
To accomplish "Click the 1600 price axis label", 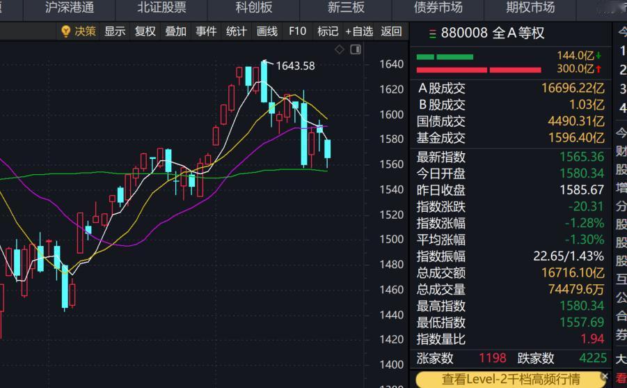I will pyautogui.click(x=392, y=114).
